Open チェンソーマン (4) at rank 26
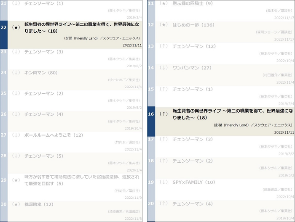The width and height of the screenshot is (295, 222). pos(44,114)
